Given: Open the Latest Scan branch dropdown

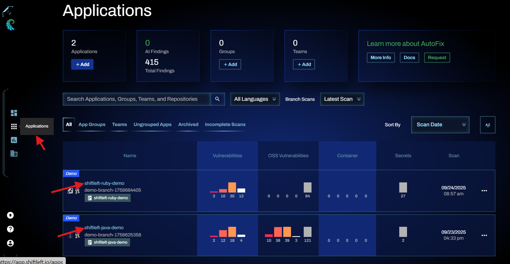Looking at the screenshot, I should pos(342,99).
